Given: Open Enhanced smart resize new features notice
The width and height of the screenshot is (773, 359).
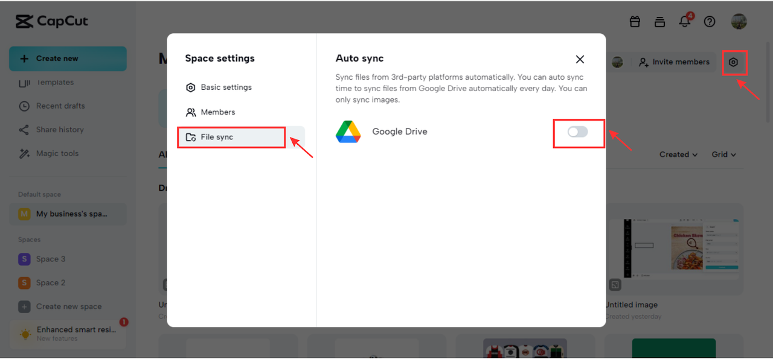Looking at the screenshot, I should [x=68, y=334].
